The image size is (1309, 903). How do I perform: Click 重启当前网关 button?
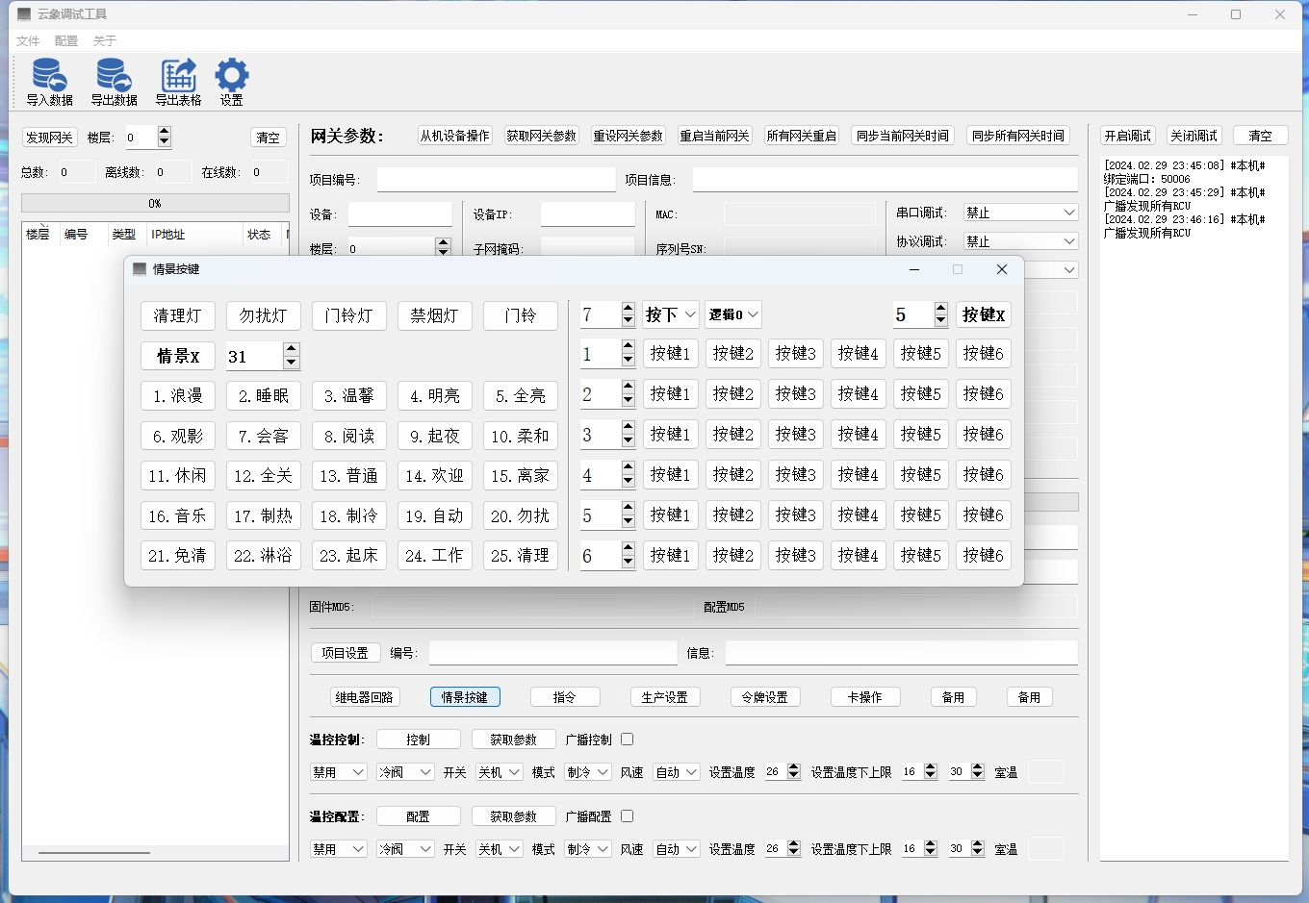pyautogui.click(x=714, y=136)
